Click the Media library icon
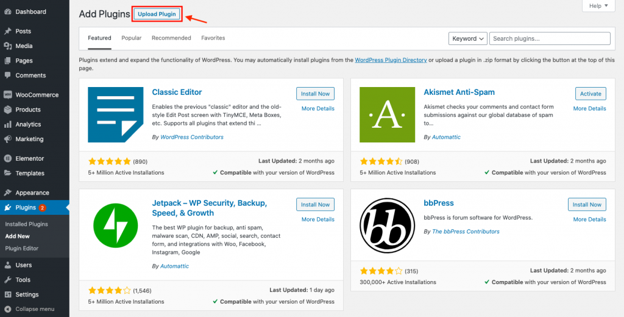The height and width of the screenshot is (317, 624). [7, 46]
